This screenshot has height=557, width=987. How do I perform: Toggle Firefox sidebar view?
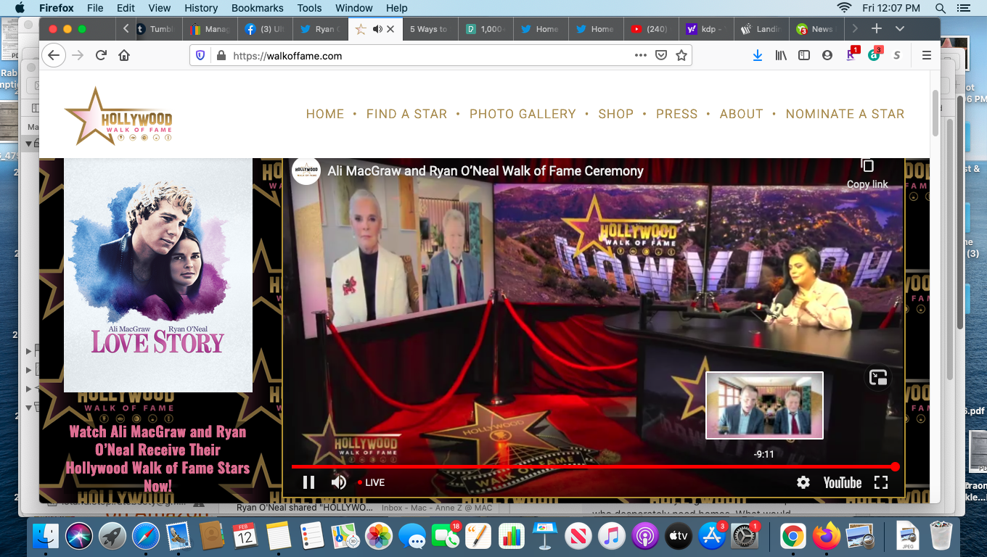[x=804, y=55]
